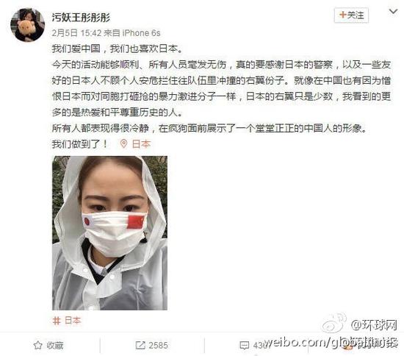
Task: Open the username 污妖王彤彤彤 profile link
Action: [81, 18]
